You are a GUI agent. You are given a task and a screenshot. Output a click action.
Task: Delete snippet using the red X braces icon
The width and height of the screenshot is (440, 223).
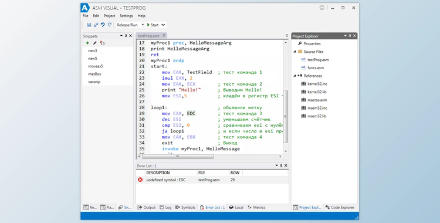click(102, 43)
